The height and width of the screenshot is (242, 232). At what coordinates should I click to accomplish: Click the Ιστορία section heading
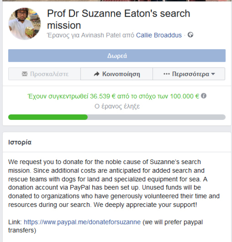click(20, 142)
